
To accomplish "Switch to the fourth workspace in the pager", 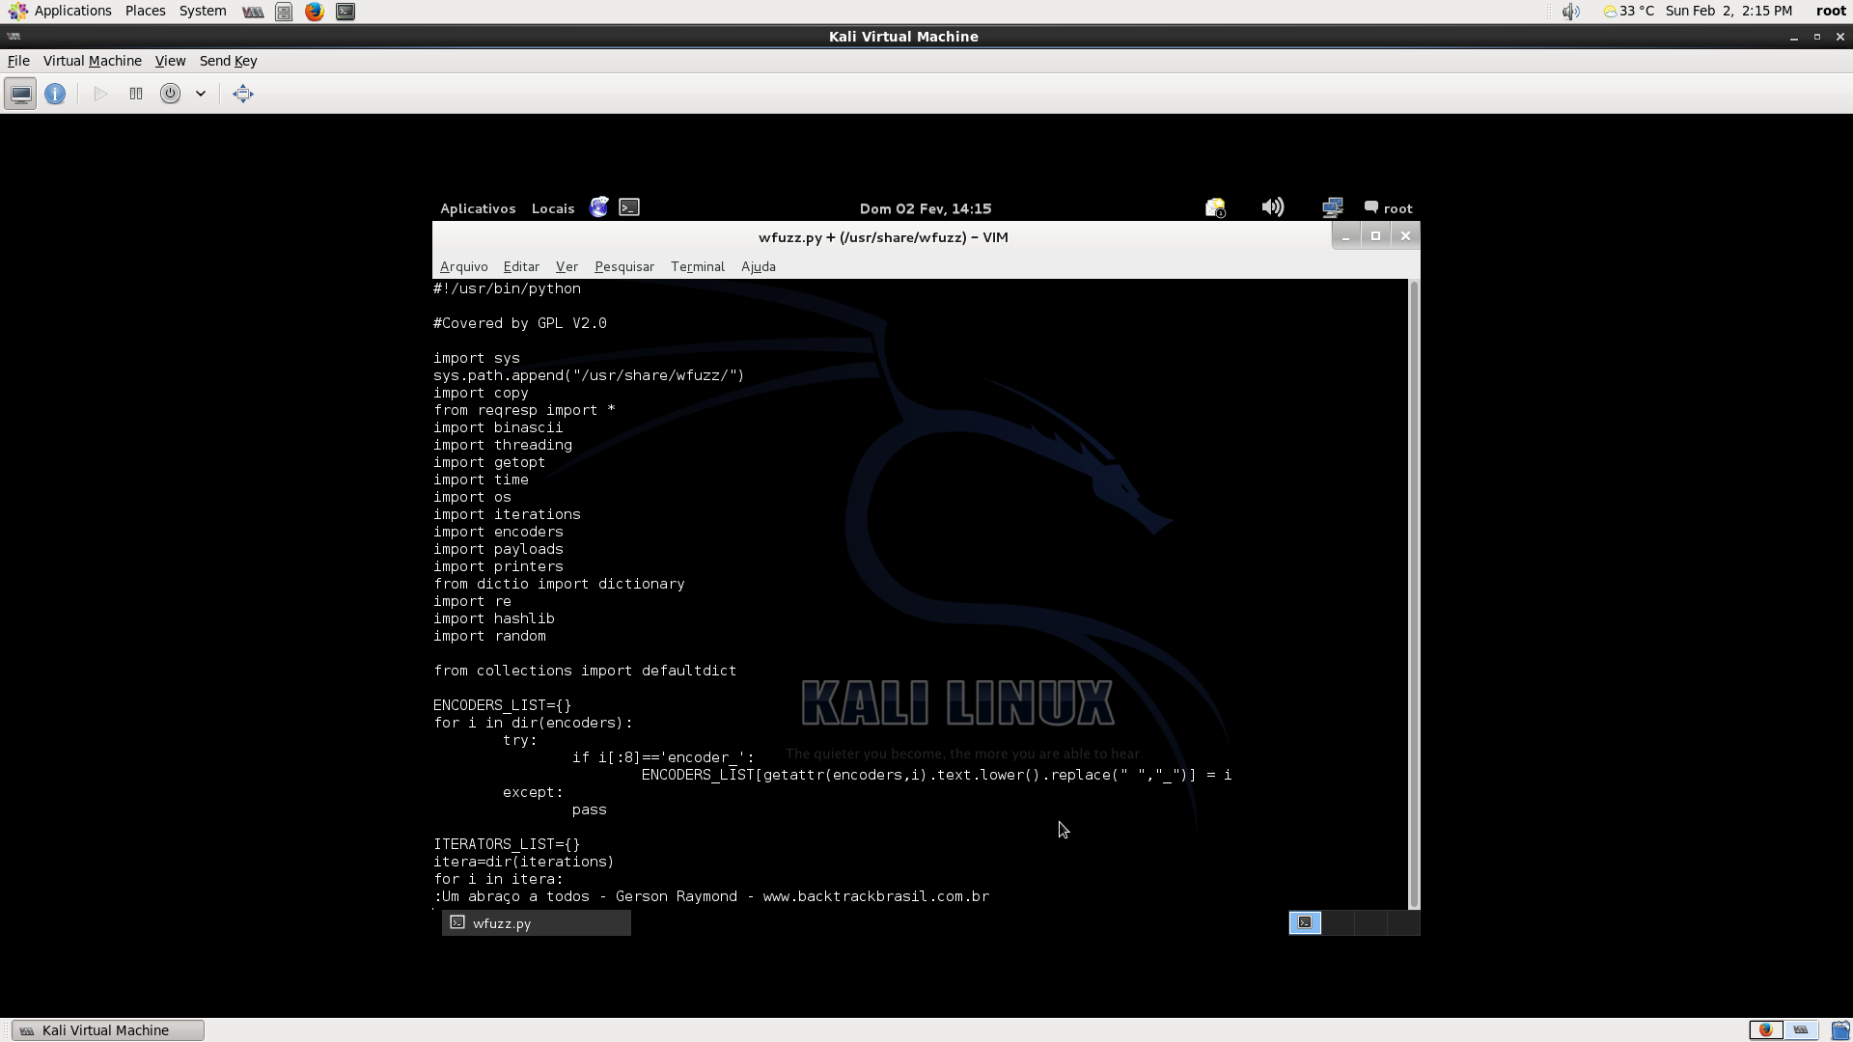I will coord(1403,923).
